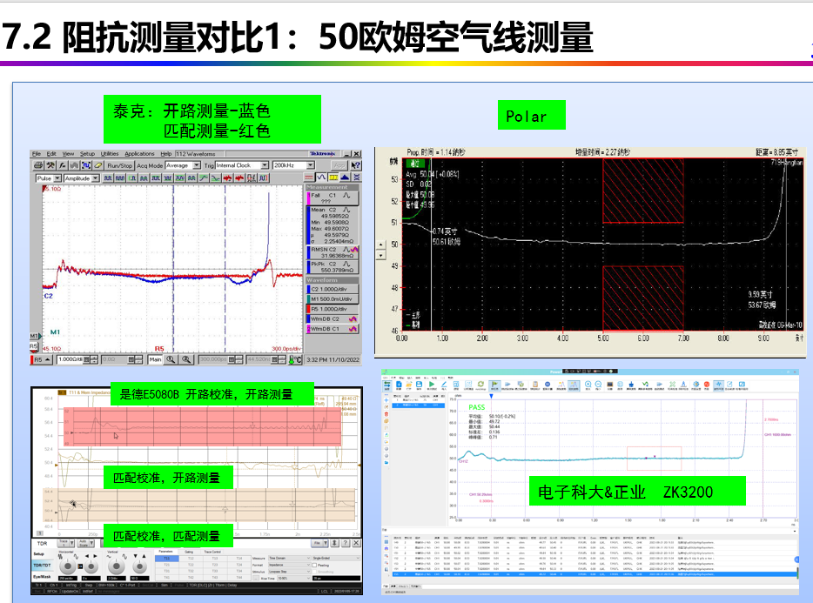Screen dimensions: 813x603
Task: Open the File menu in Tektronix window
Action: pos(37,153)
